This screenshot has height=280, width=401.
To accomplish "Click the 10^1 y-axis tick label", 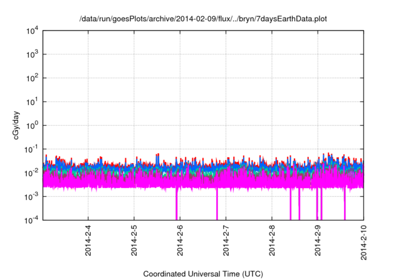I will pyautogui.click(x=32, y=101).
